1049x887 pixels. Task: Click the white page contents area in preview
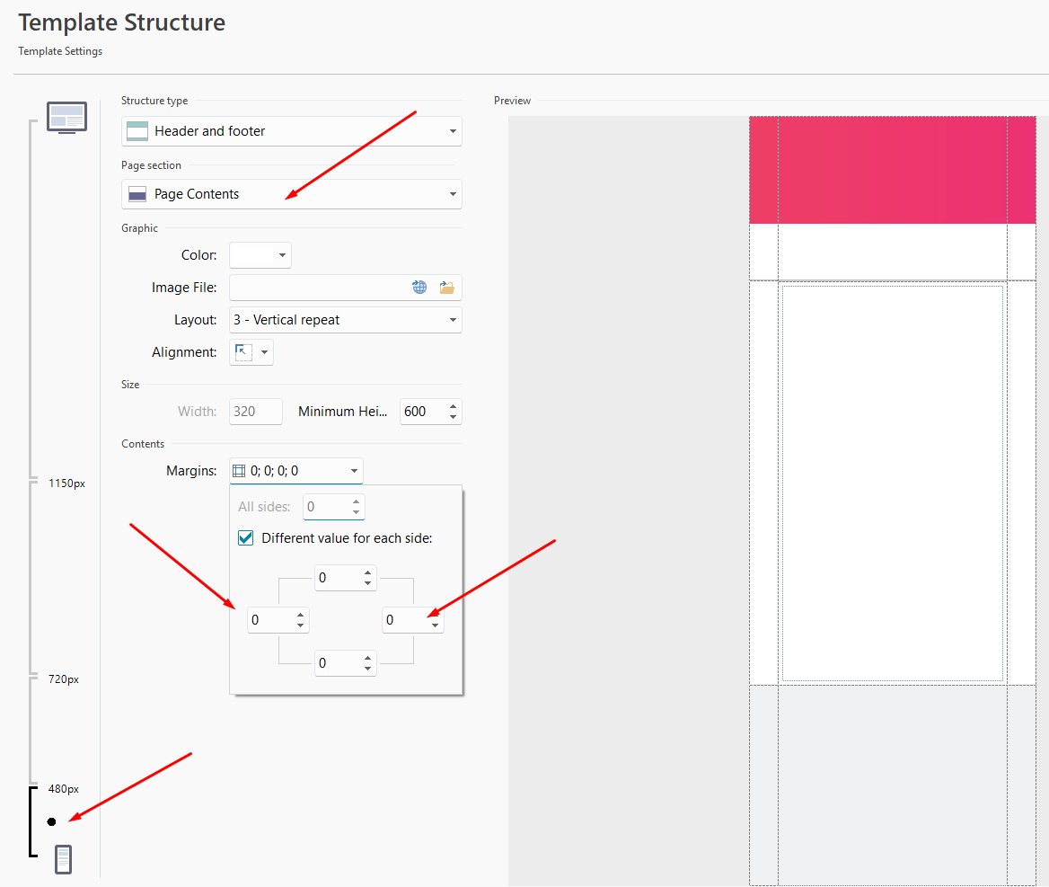(x=893, y=483)
